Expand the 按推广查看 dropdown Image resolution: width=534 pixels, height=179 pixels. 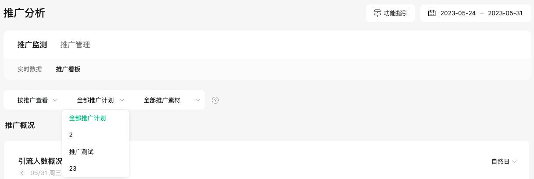(38, 100)
